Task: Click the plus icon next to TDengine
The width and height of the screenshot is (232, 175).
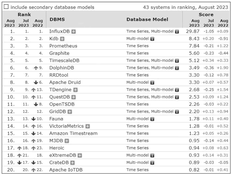Action: point(75,90)
